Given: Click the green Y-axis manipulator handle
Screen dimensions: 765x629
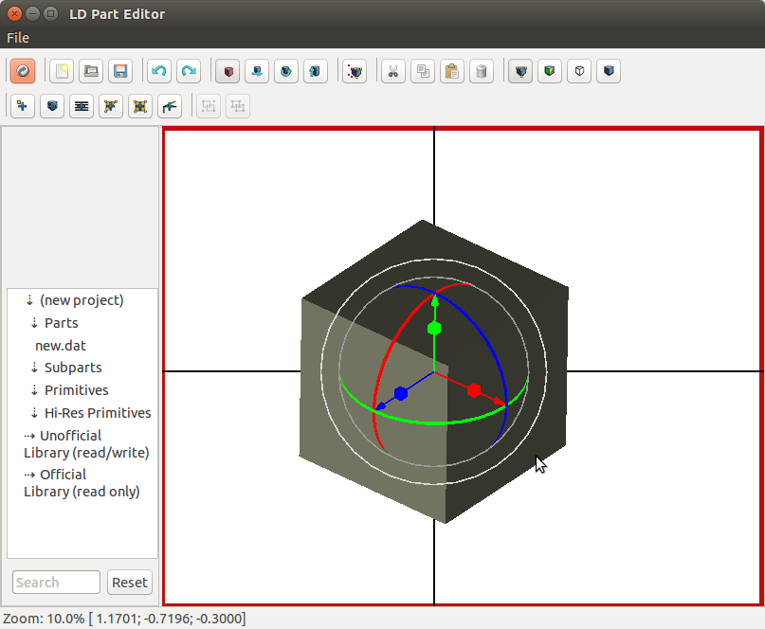Looking at the screenshot, I should tap(434, 328).
